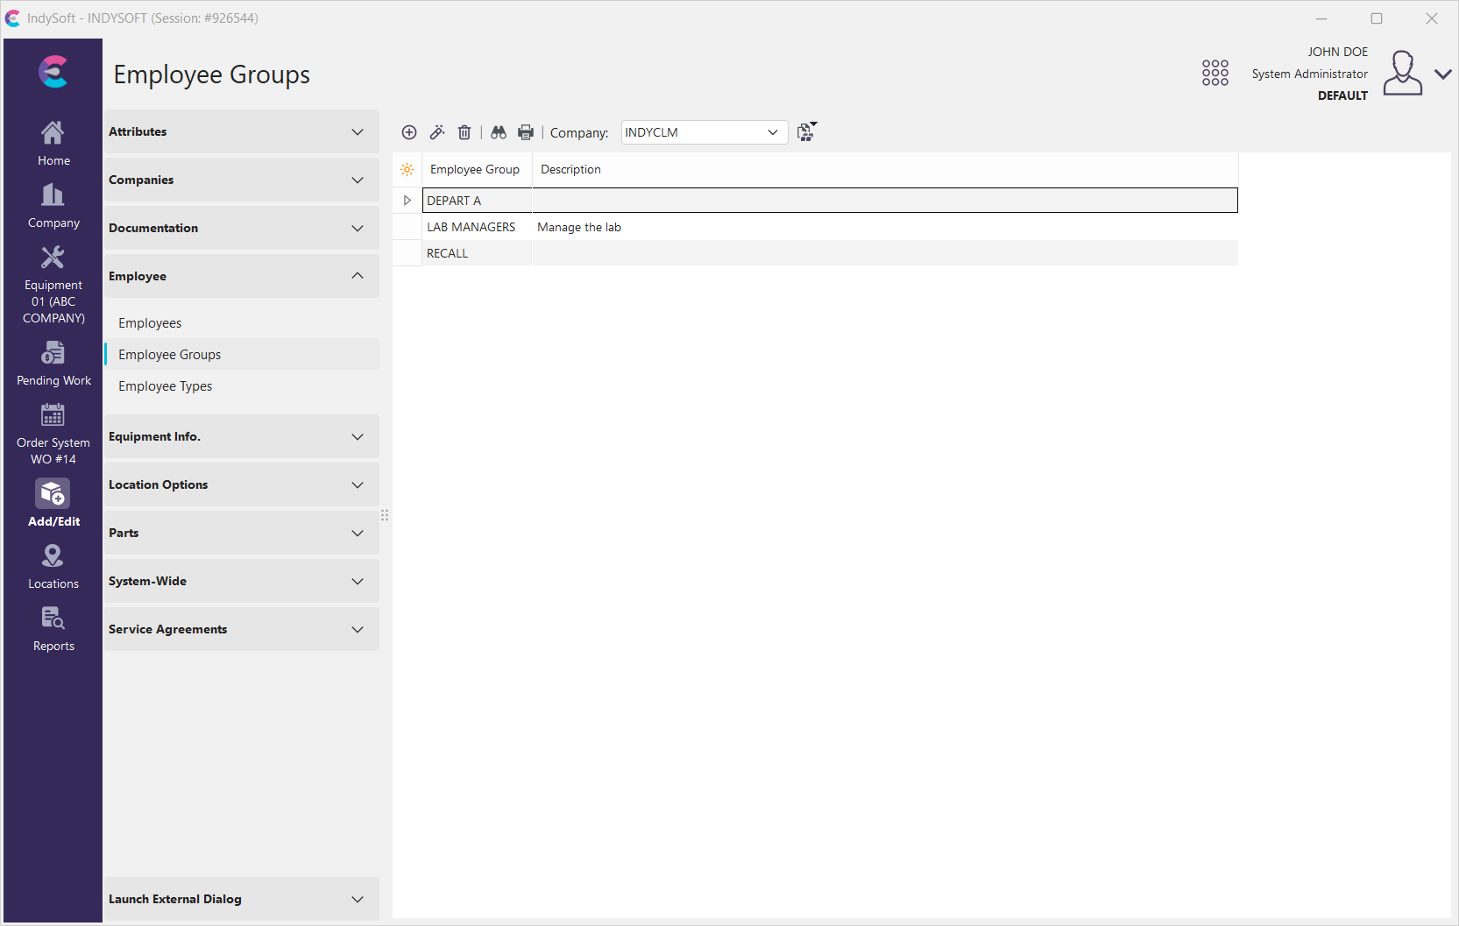This screenshot has width=1459, height=926.
Task: Click the binoculars search icon
Action: point(499,132)
